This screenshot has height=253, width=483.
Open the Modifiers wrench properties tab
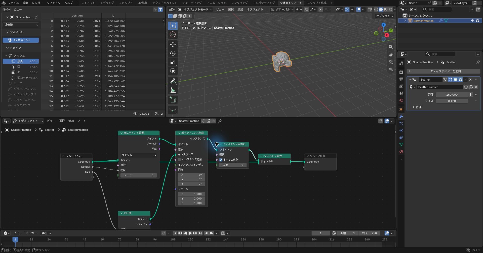401,116
